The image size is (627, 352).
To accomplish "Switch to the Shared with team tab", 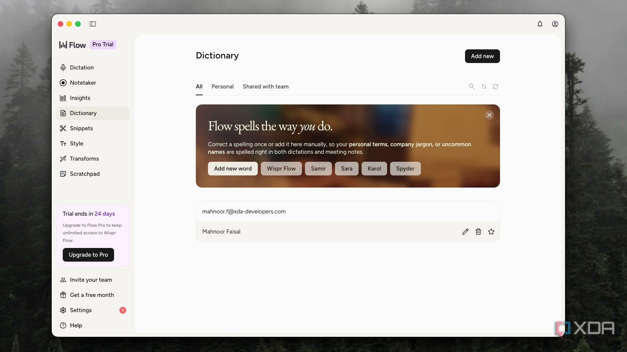I will (x=265, y=87).
